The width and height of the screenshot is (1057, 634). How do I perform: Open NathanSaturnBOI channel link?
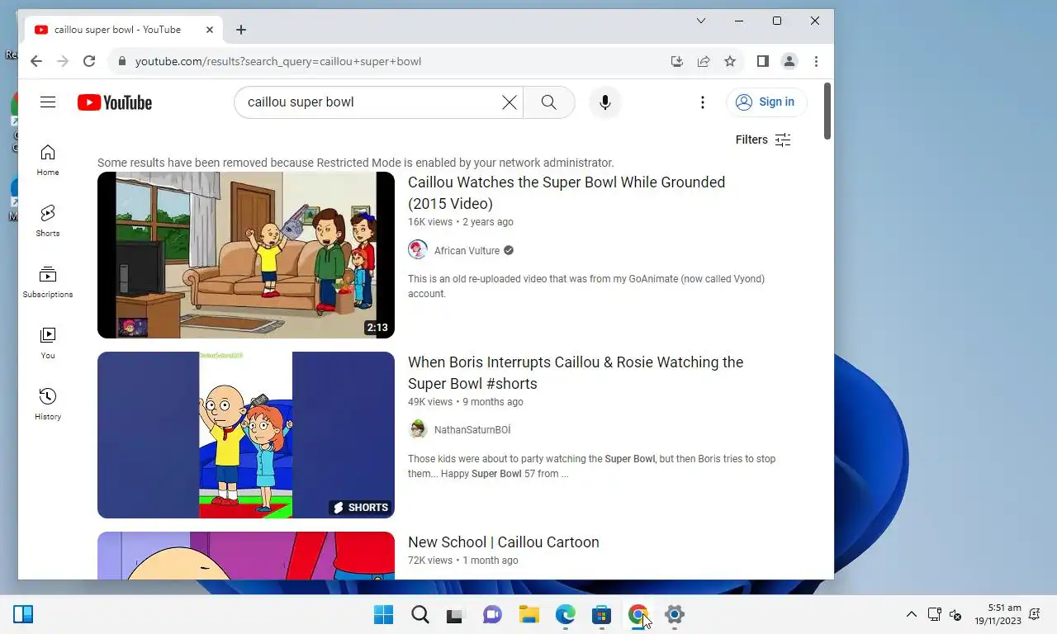pyautogui.click(x=472, y=430)
